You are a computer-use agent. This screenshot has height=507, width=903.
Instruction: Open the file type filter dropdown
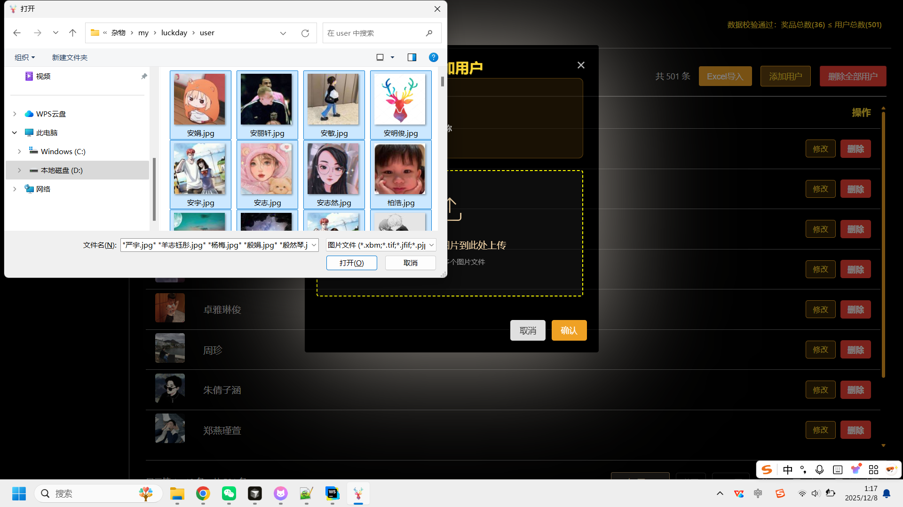[431, 245]
